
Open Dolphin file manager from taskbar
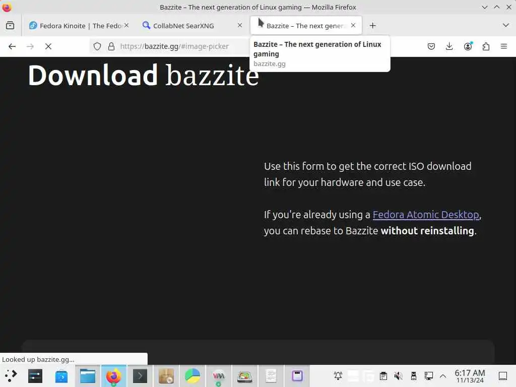88,376
